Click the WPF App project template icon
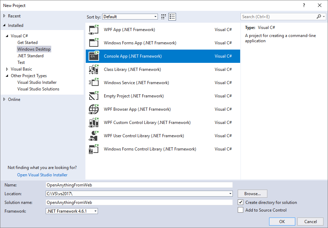 93,30
